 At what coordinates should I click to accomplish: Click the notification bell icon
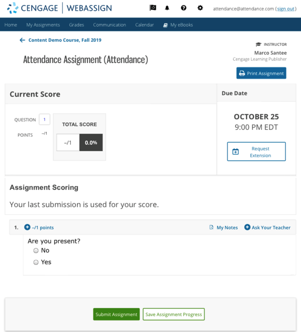[167, 7]
